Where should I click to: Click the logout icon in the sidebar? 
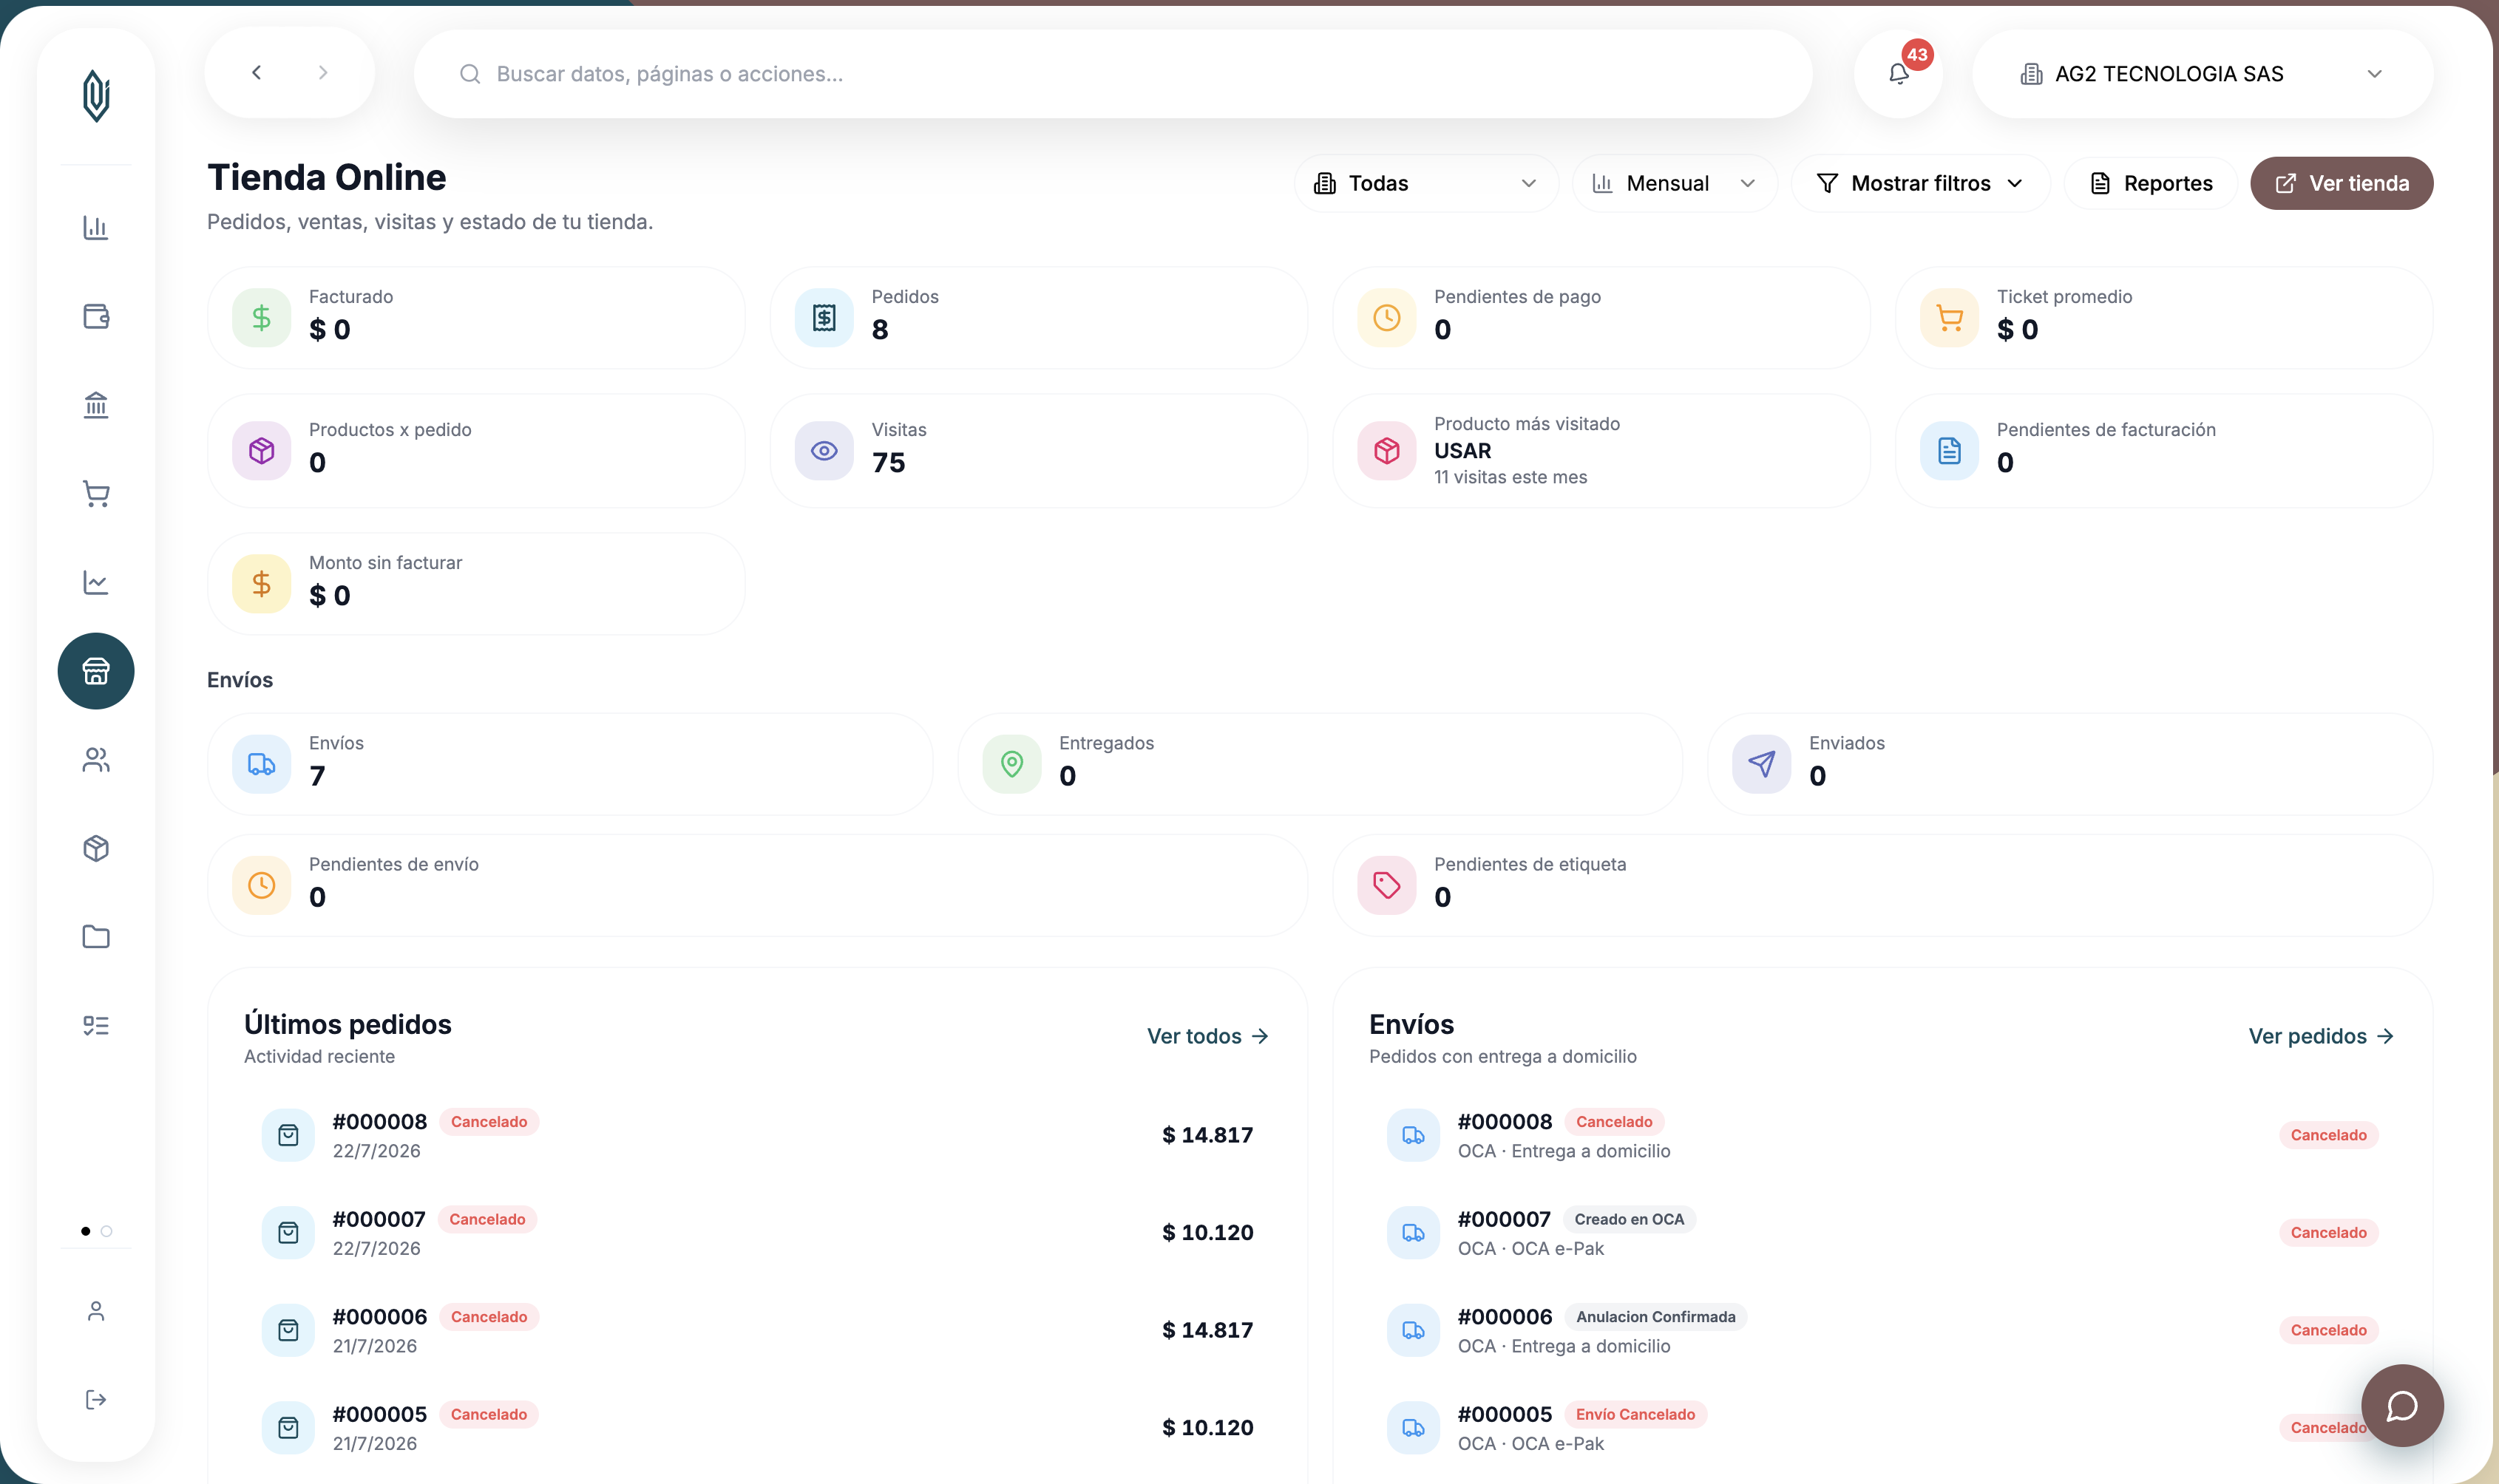tap(96, 1399)
